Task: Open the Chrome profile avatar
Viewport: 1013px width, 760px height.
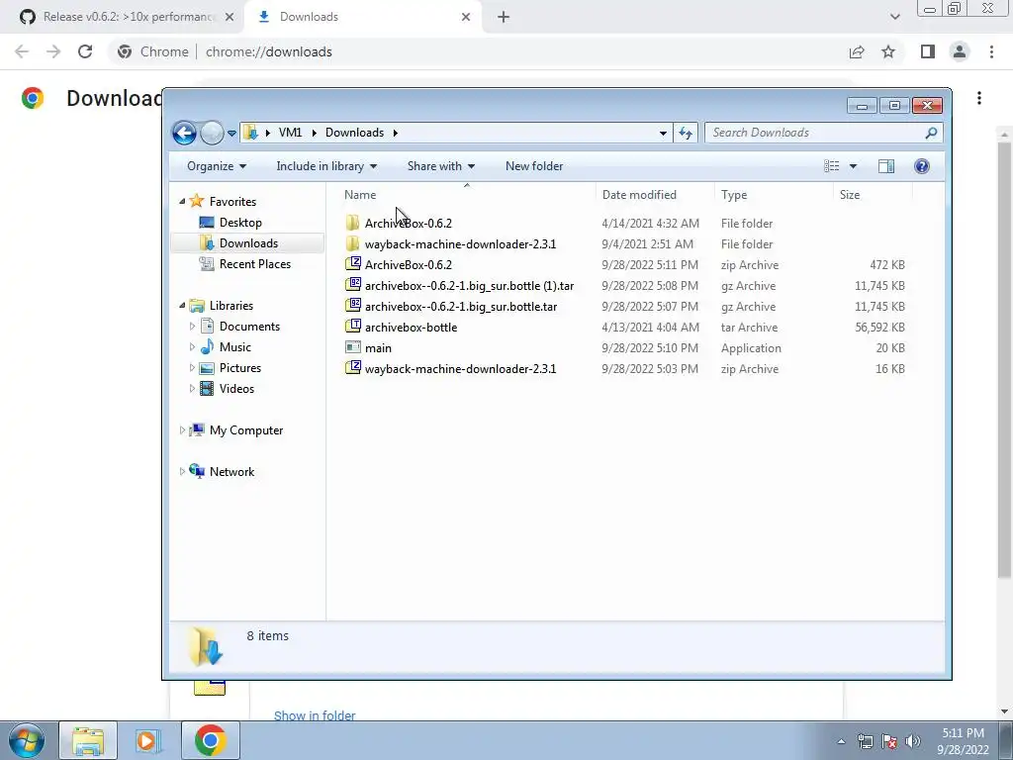Action: 960,51
